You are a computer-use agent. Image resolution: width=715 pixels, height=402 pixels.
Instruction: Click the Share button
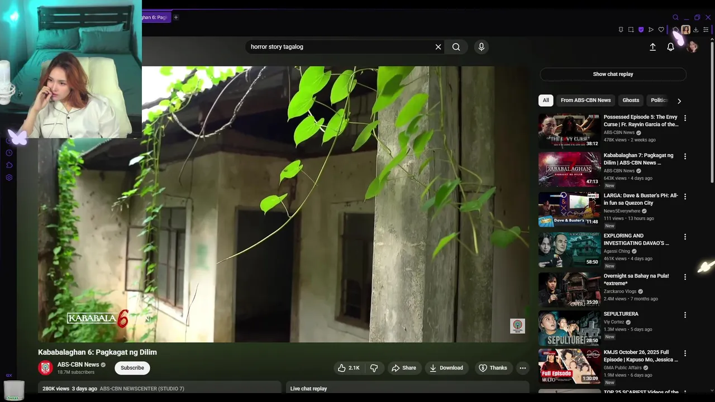pos(404,368)
